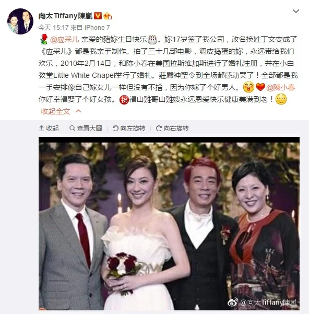Click the profile avatar of 向太Tiffany陳嵐

(20, 21)
